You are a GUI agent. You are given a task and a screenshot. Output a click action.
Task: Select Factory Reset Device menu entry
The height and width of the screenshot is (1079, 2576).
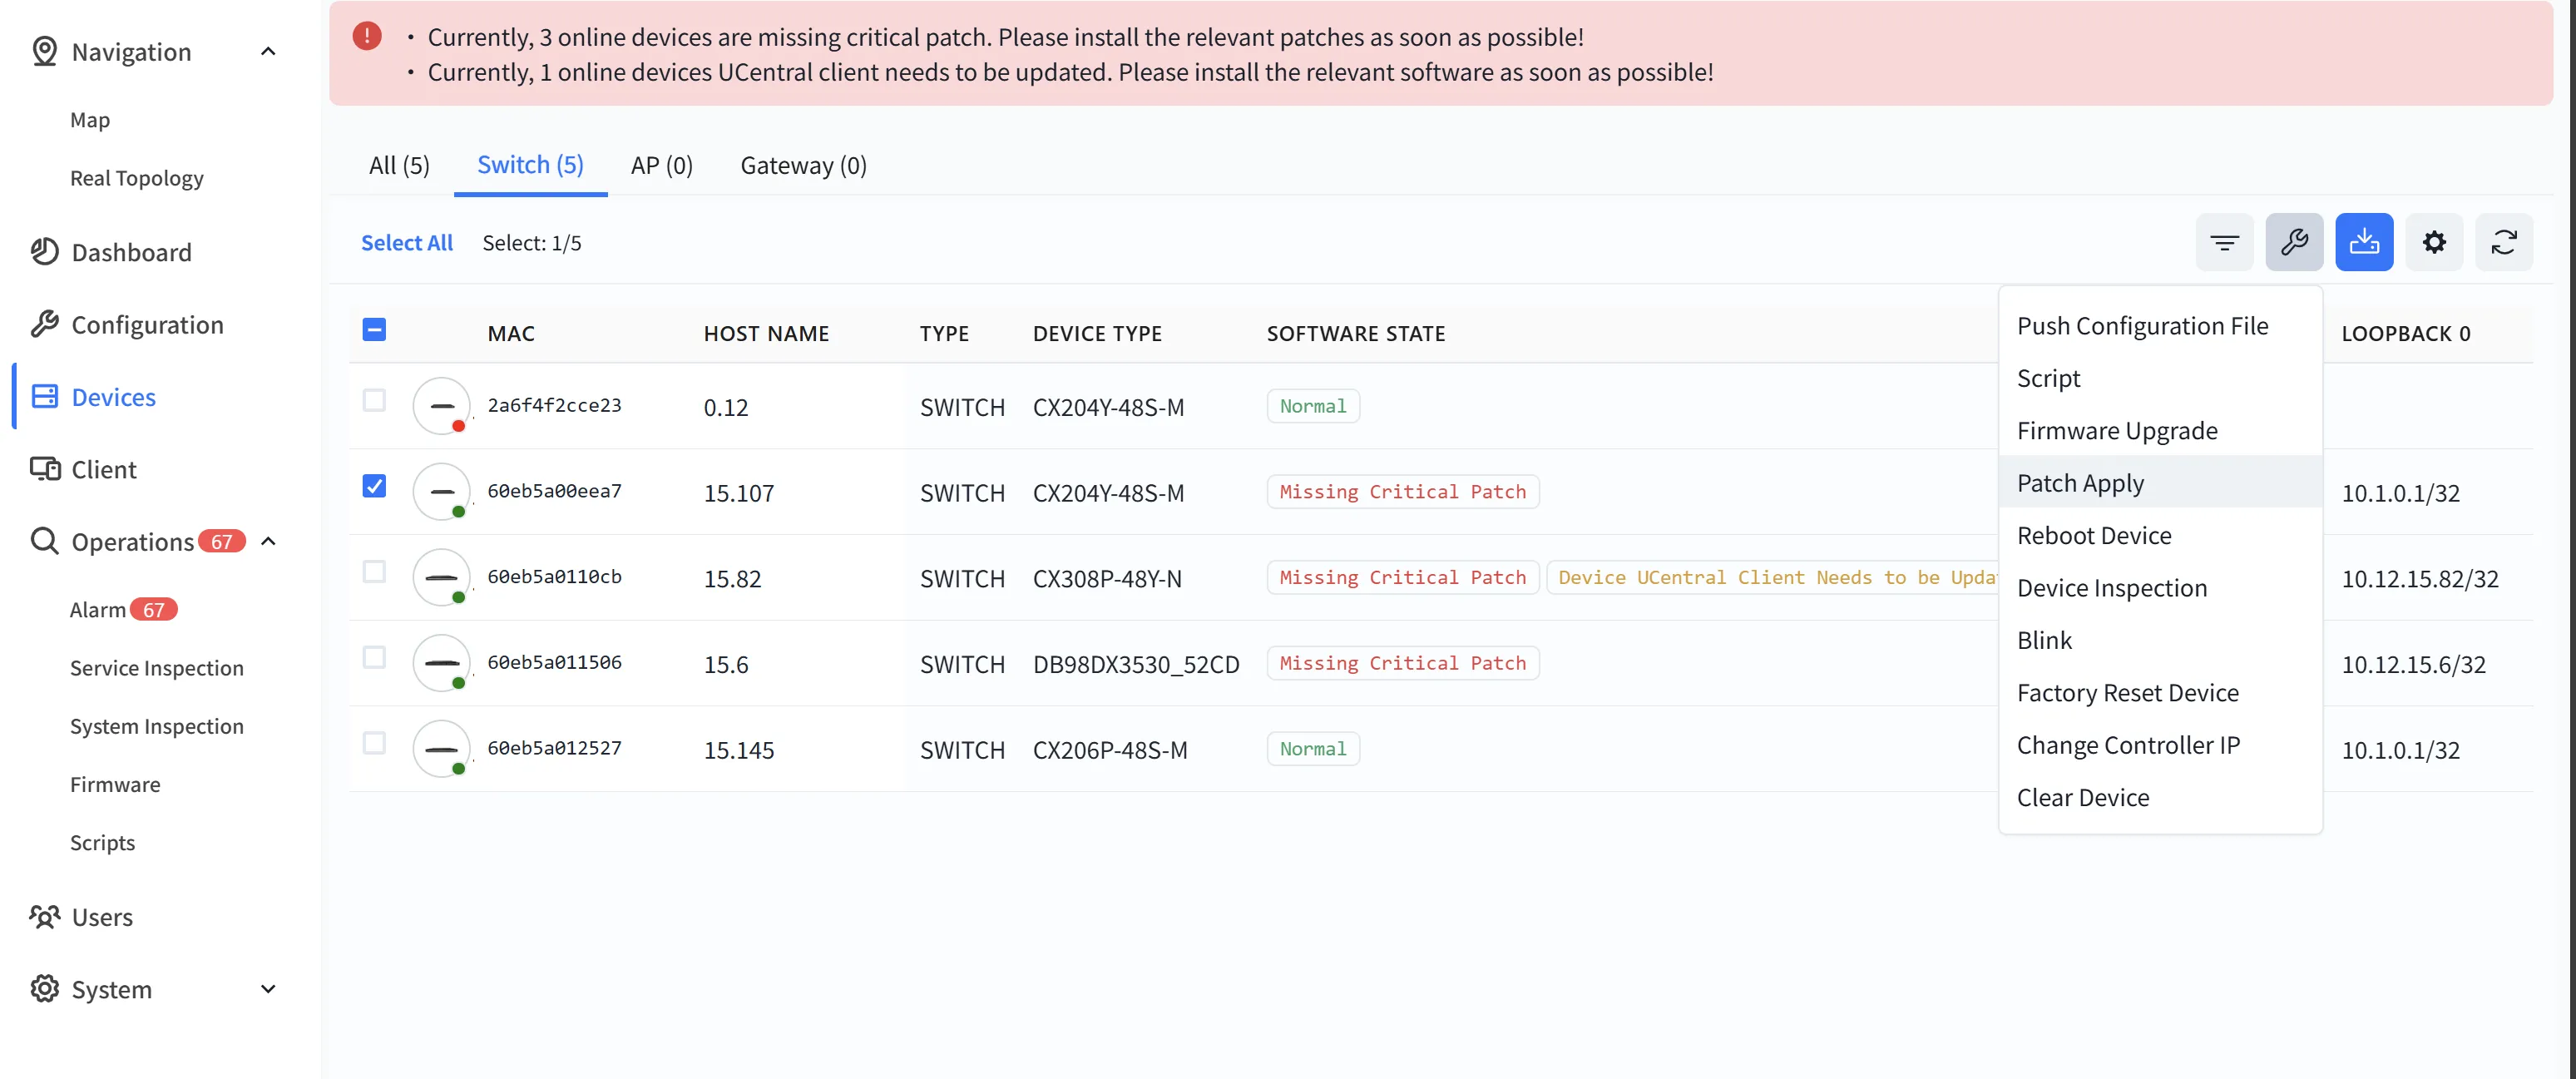[2160, 692]
